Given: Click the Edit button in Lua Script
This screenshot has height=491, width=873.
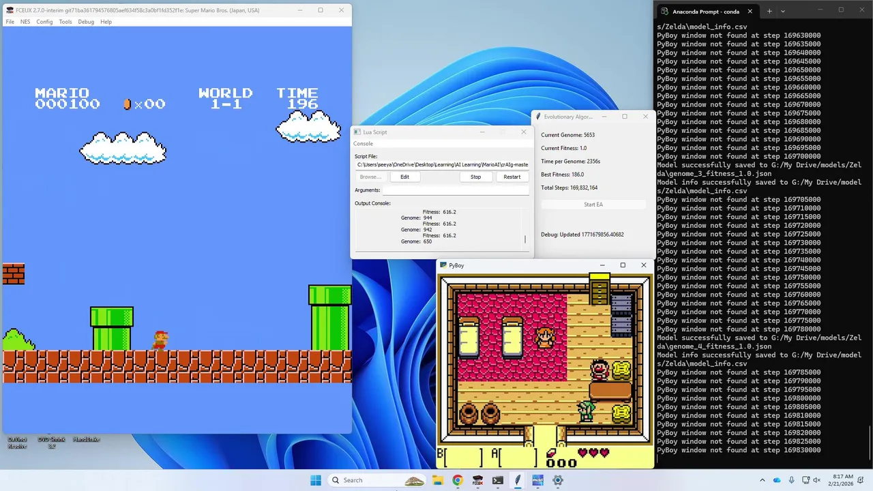Looking at the screenshot, I should point(405,177).
